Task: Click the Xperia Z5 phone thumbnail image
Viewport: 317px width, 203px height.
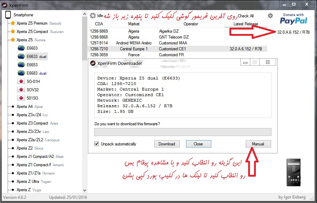Action: [294, 172]
